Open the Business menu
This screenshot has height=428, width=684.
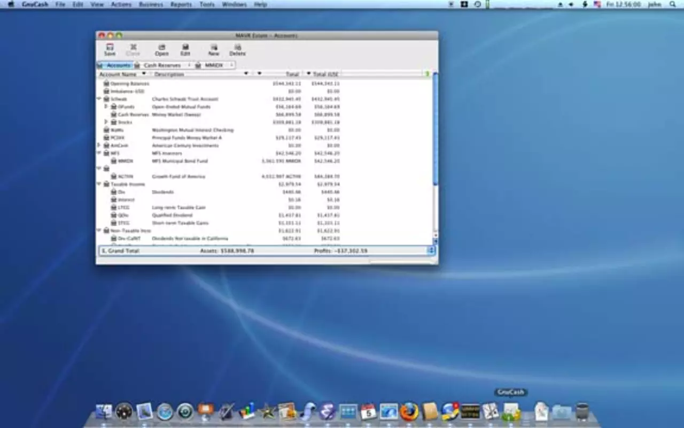(151, 4)
